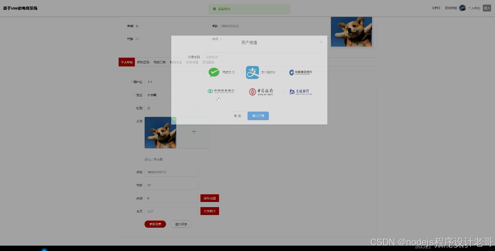Viewport: 495px width, 251px height.
Task: Click the site title 基于vue的电商系统
Action: click(x=20, y=8)
